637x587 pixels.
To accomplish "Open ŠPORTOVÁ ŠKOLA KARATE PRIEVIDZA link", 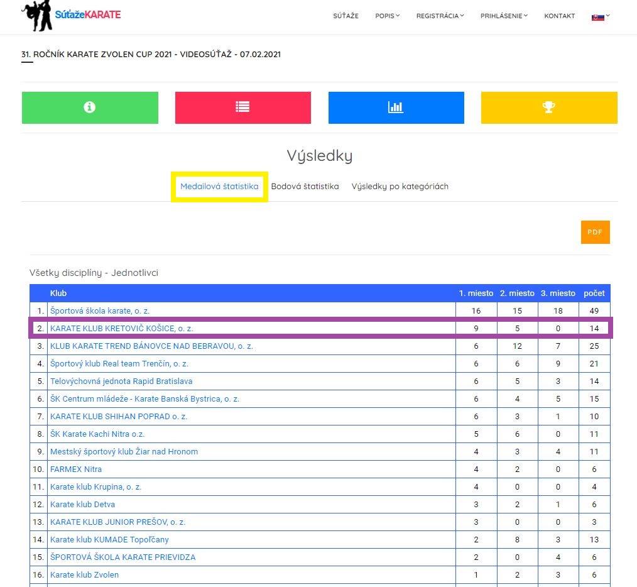I will pyautogui.click(x=122, y=557).
